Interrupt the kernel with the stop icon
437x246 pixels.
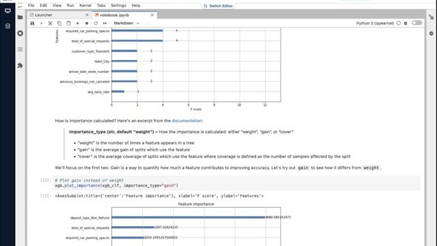tap(87, 23)
